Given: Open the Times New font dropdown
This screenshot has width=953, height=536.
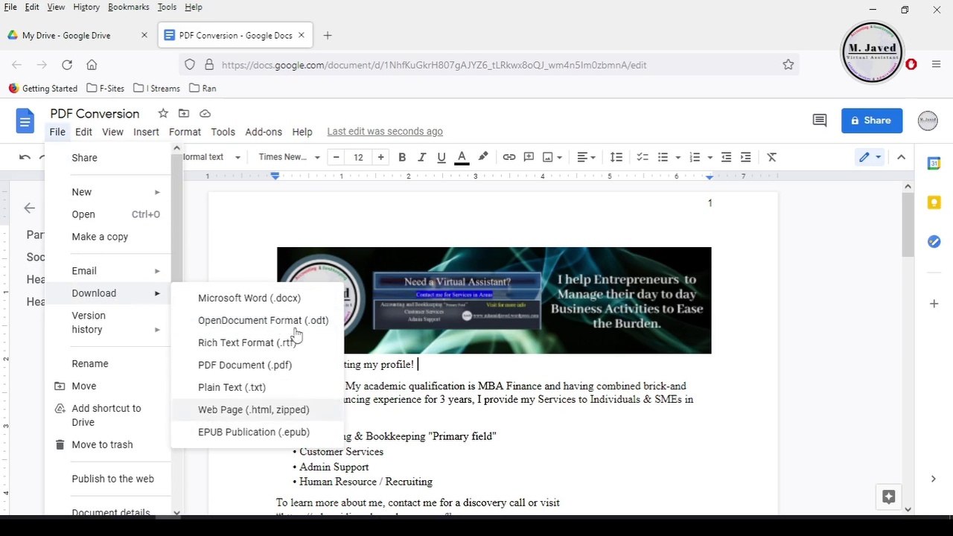Looking at the screenshot, I should [x=289, y=157].
